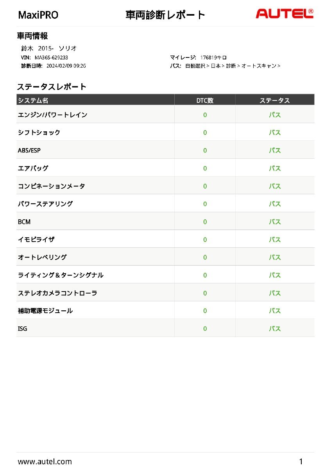Click the MaxiPRO title text

38,15
